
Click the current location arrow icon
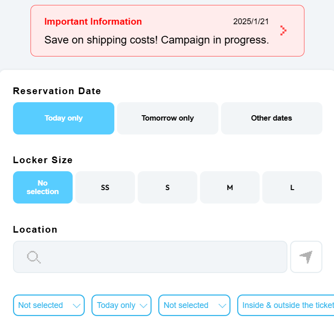coord(306,257)
